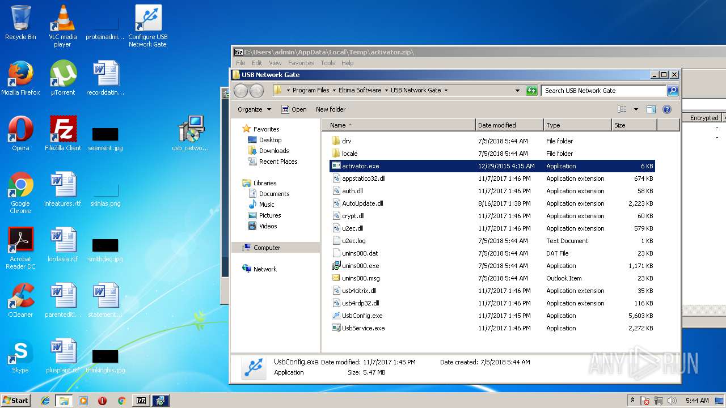This screenshot has width=726, height=408.
Task: Expand Program Files breadcrumb arrow
Action: [334, 91]
